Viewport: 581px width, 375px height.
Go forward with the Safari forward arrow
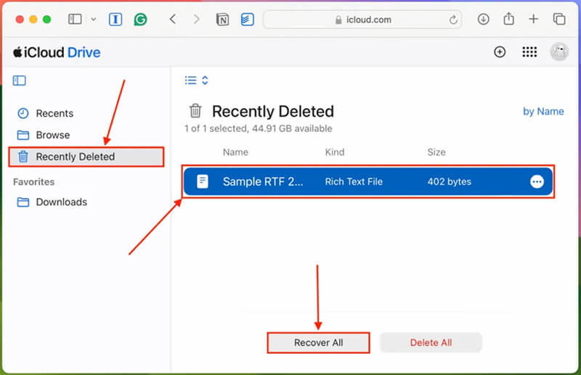click(197, 19)
